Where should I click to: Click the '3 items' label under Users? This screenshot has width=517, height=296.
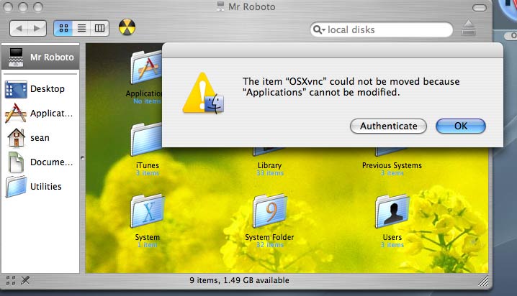click(x=392, y=245)
